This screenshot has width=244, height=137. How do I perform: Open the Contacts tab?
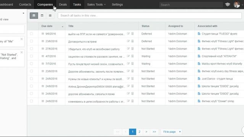(x=25, y=5)
